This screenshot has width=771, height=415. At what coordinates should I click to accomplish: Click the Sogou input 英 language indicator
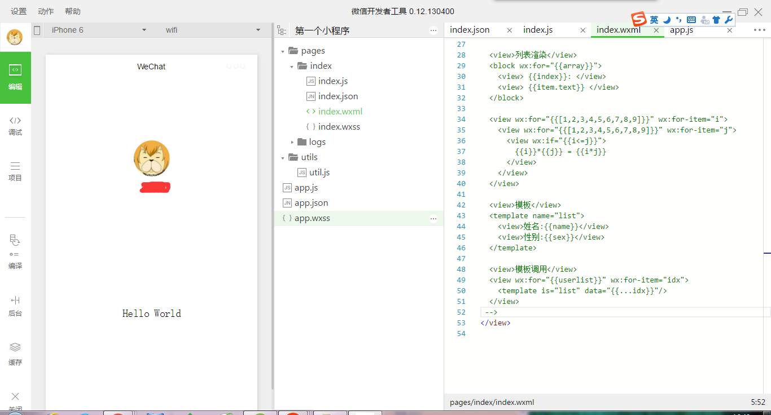pos(654,20)
